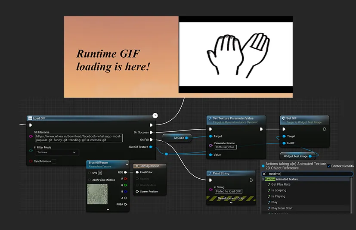The width and height of the screenshot is (356, 230).
Task: Select the M Cube variable node
Action: 177,138
